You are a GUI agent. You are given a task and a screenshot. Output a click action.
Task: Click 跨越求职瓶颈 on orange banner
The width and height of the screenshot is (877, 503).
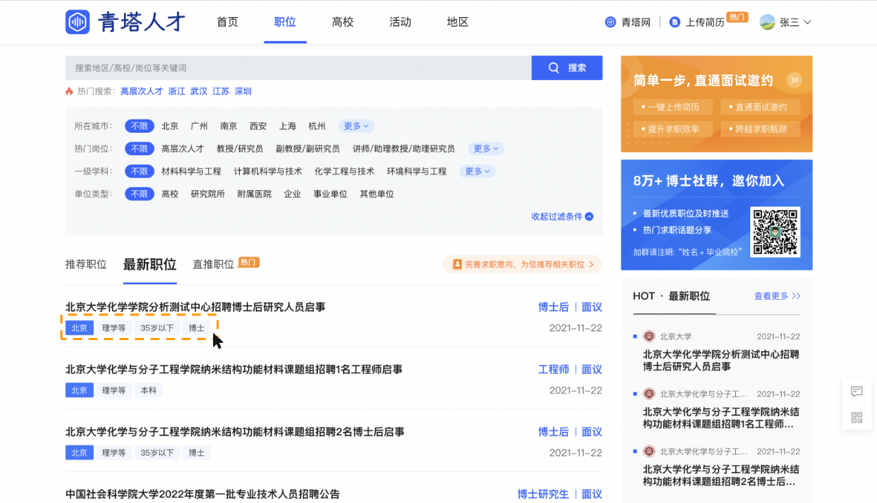click(x=761, y=129)
